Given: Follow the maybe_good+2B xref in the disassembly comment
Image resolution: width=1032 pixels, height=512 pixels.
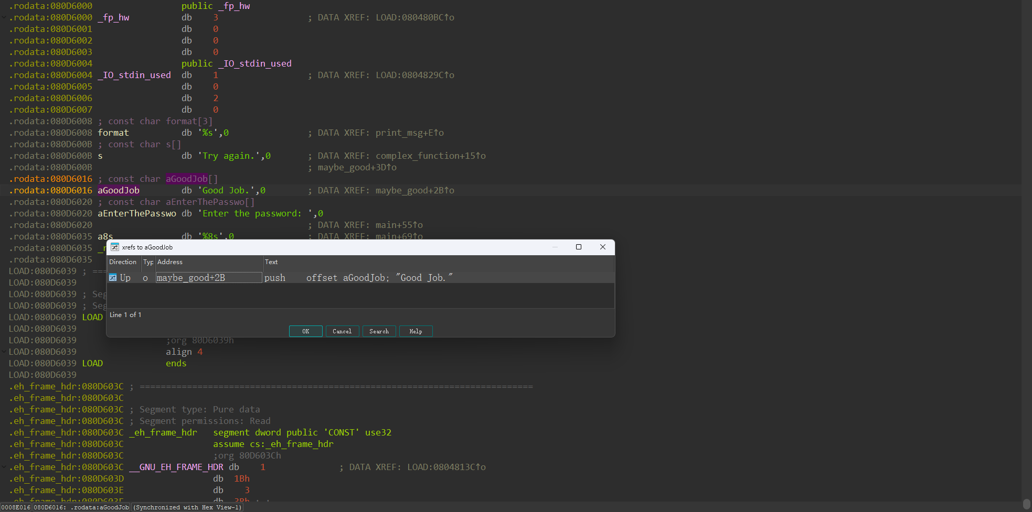Looking at the screenshot, I should (415, 190).
